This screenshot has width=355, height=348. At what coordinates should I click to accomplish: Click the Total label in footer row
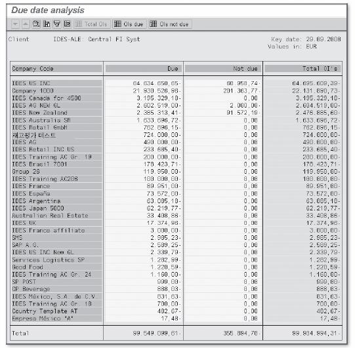pyautogui.click(x=20, y=333)
